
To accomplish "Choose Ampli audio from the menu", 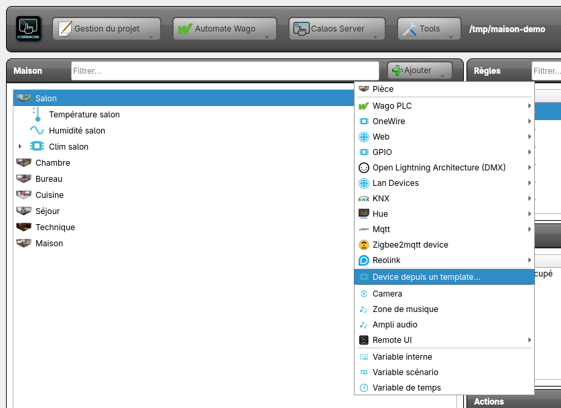I will point(444,325).
